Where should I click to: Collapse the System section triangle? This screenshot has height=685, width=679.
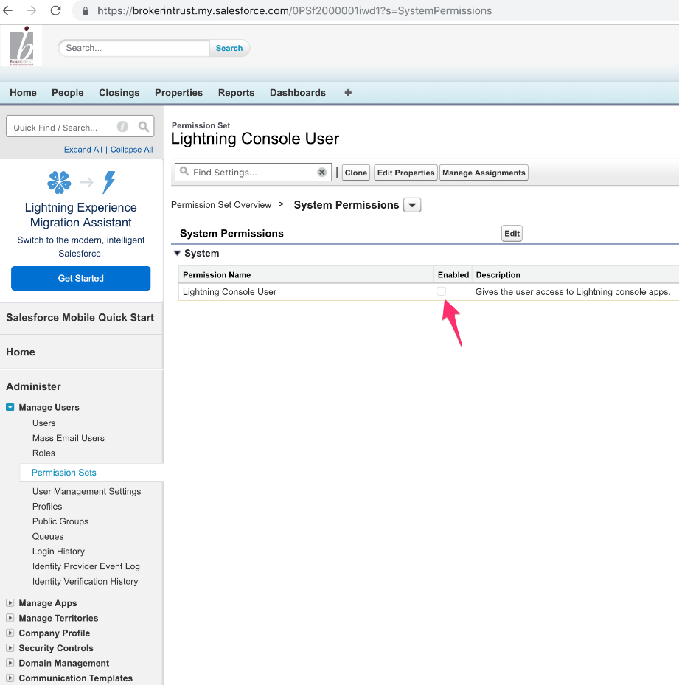[x=177, y=253]
